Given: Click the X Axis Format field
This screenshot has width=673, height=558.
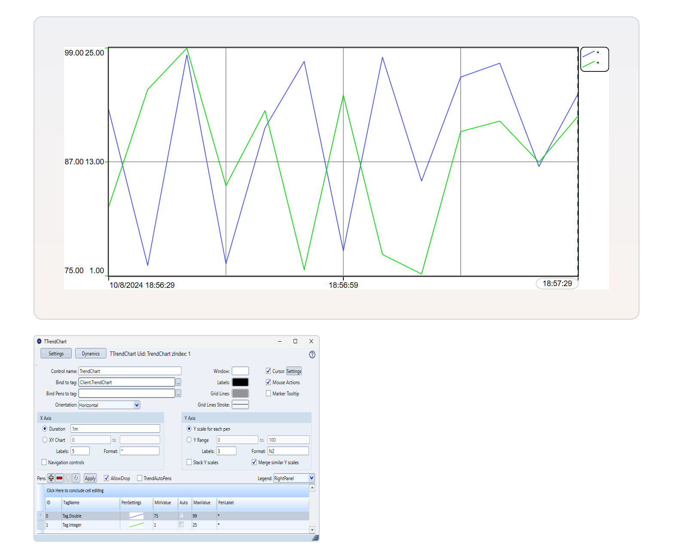Looking at the screenshot, I should click(140, 451).
